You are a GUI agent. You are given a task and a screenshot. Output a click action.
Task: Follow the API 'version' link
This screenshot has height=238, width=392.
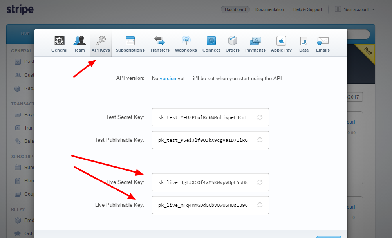[168, 79]
